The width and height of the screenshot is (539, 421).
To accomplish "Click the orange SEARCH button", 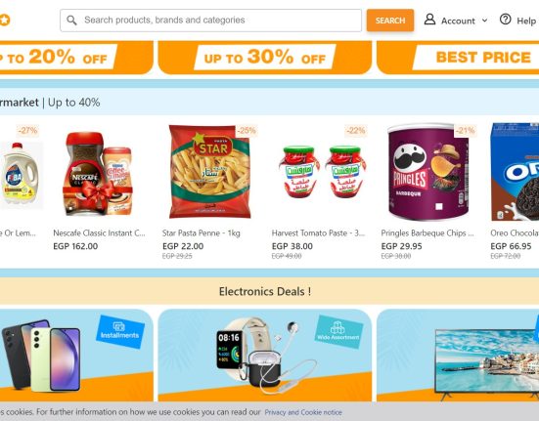I will 390,21.
